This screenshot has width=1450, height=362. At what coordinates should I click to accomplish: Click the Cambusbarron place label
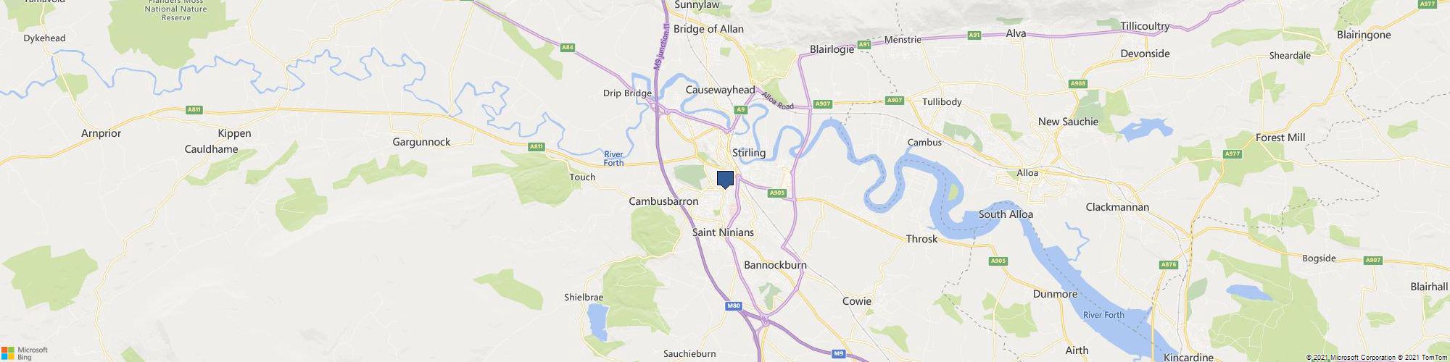663,201
